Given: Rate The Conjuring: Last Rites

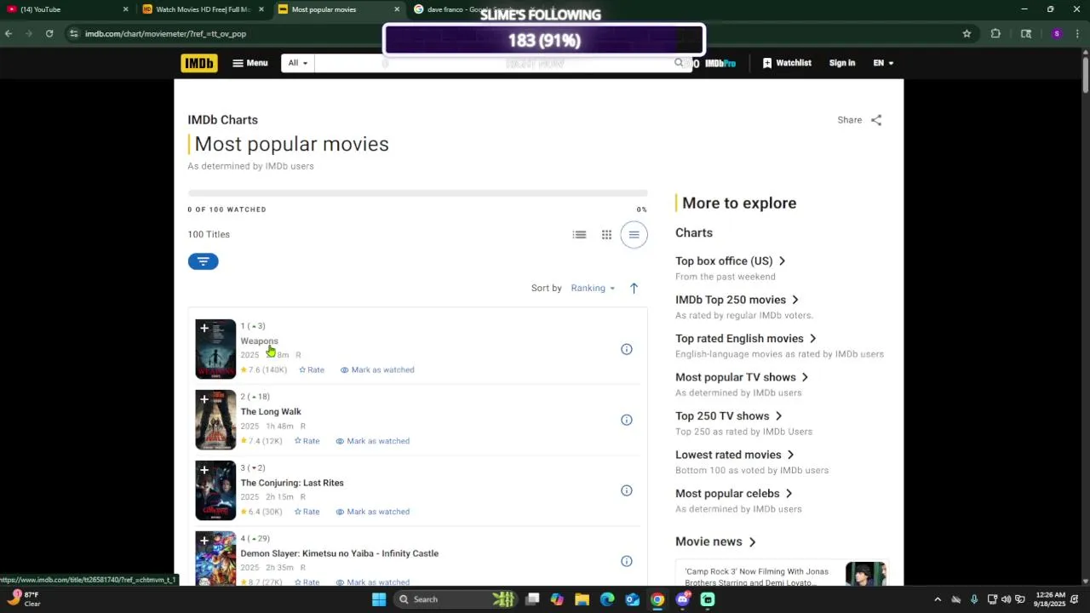Looking at the screenshot, I should coord(307,512).
